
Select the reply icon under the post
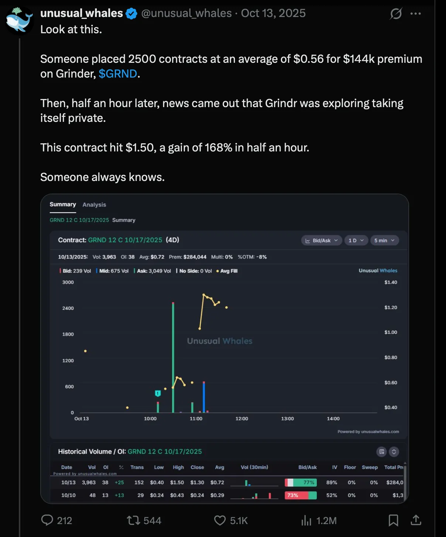(47, 520)
